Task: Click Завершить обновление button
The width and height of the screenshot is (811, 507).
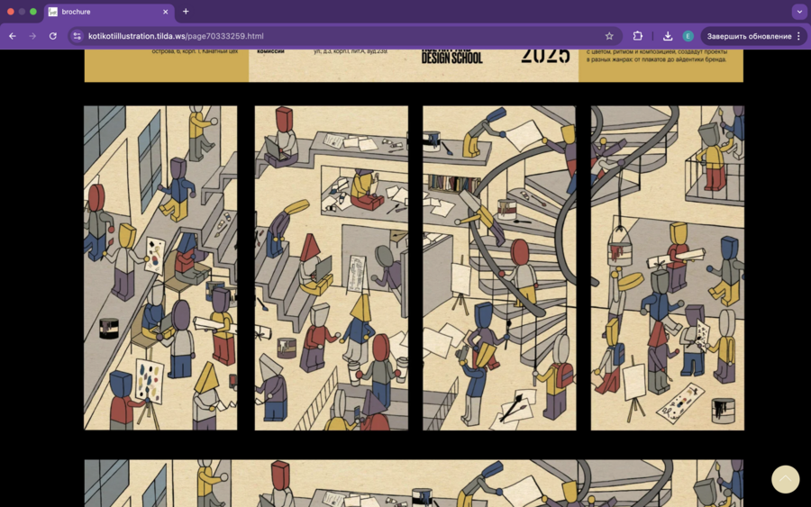Action: click(749, 36)
